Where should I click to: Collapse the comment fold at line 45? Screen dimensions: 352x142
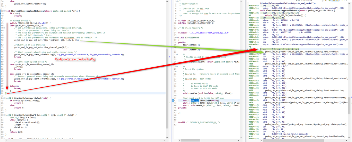(x=5, y=28)
